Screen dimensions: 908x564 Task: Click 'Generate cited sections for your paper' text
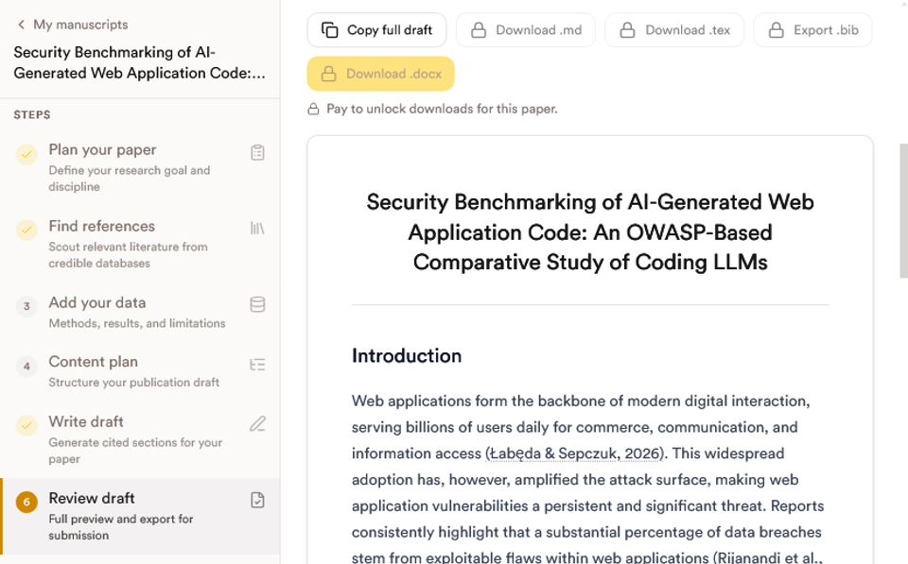pyautogui.click(x=135, y=450)
